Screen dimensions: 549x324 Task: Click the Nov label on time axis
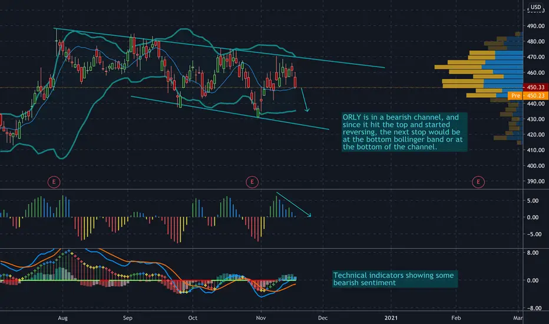click(261, 318)
